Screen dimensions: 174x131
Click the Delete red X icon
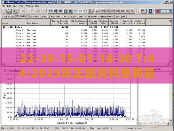[44, 11]
